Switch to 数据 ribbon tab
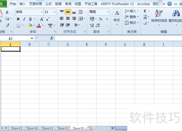The image size is (182, 131). point(58,4)
